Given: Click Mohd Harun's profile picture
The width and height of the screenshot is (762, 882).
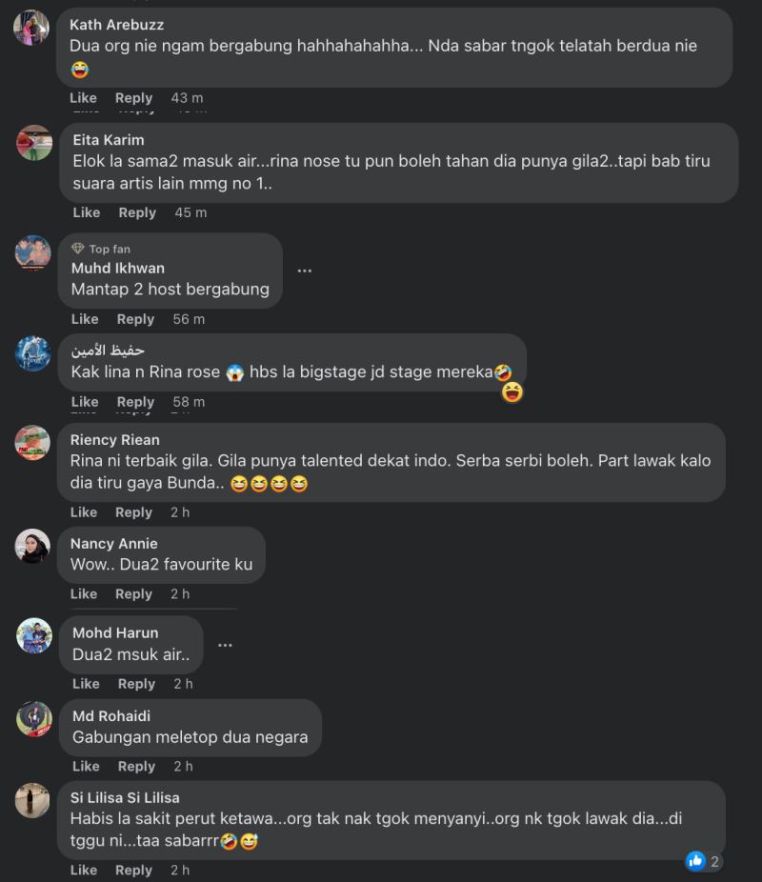Looking at the screenshot, I should pos(33,633).
